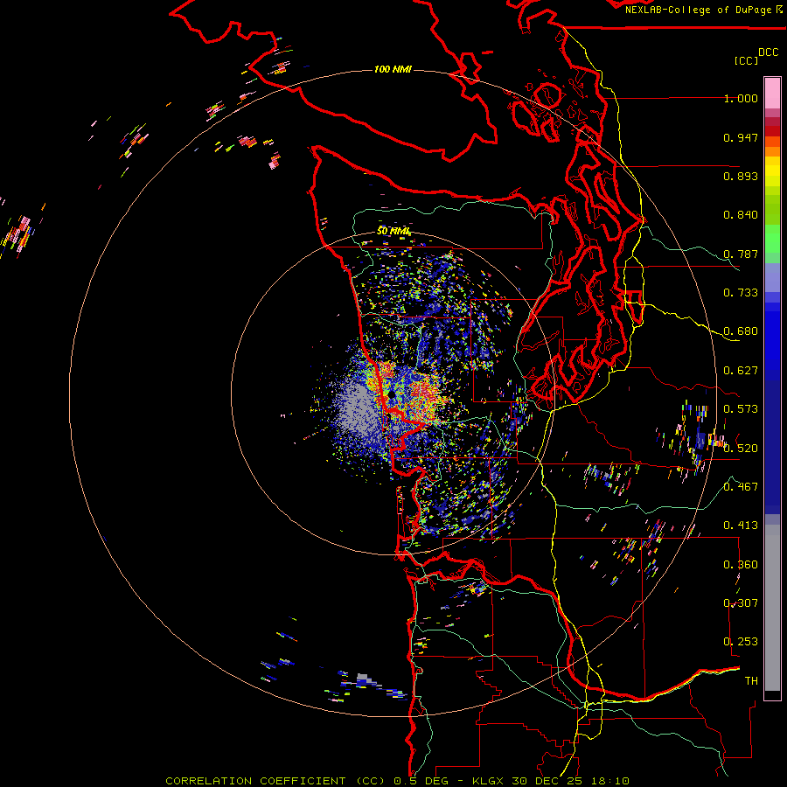
Task: Click the red segment of color bar
Action: coord(772,131)
